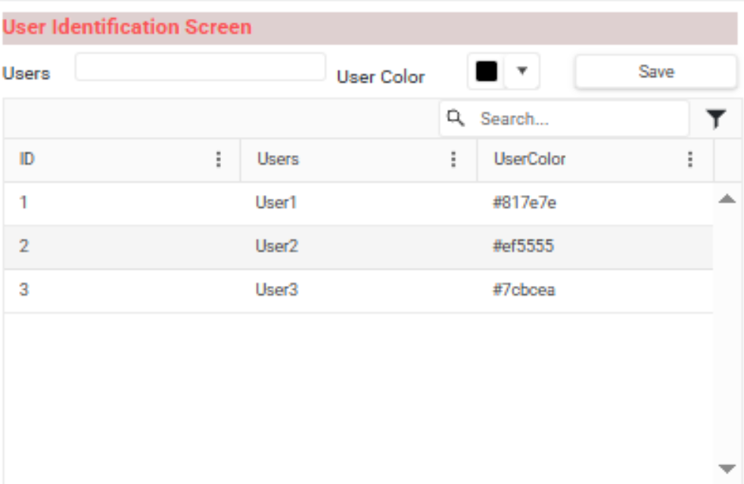The width and height of the screenshot is (744, 484).
Task: Click scrollbar up arrow
Action: (x=727, y=199)
